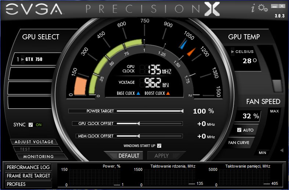Toggle Windows Start Up checkbox
The width and height of the screenshot is (289, 190).
[x=159, y=146]
